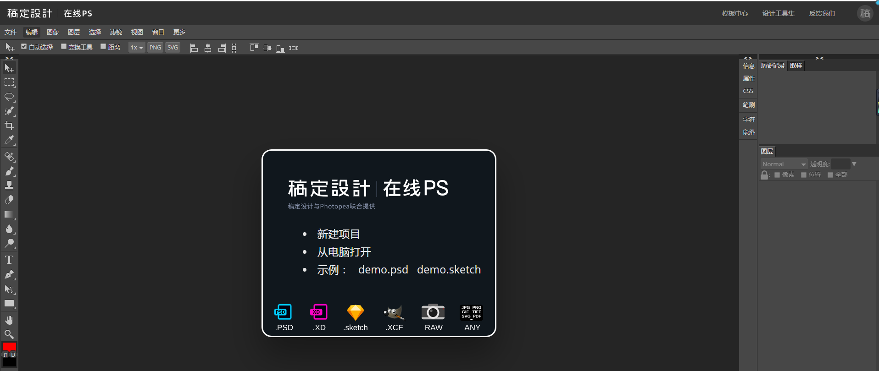The image size is (879, 371).
Task: Open 模板中心 template center link
Action: click(734, 13)
